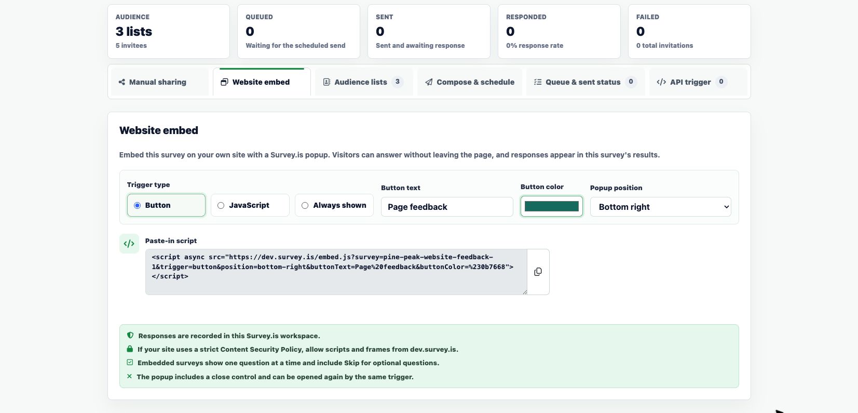Viewport: 858px width, 413px height.
Task: Click the Audience card showing 3 lists
Action: pyautogui.click(x=169, y=31)
